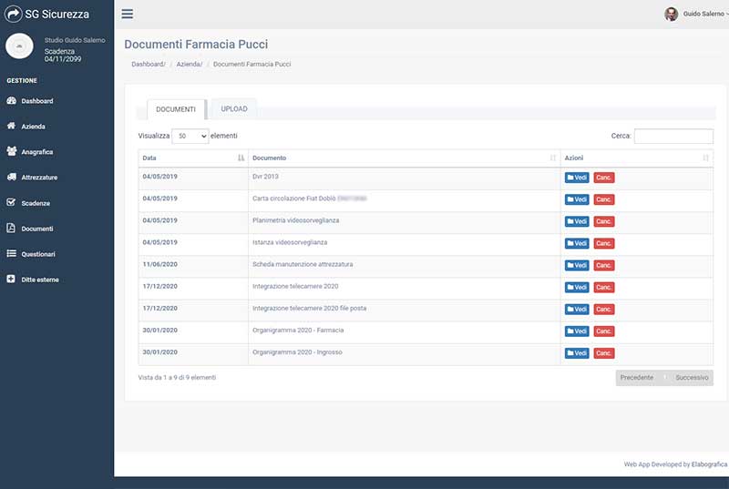Open Documenti in the sidebar menu

(x=37, y=229)
